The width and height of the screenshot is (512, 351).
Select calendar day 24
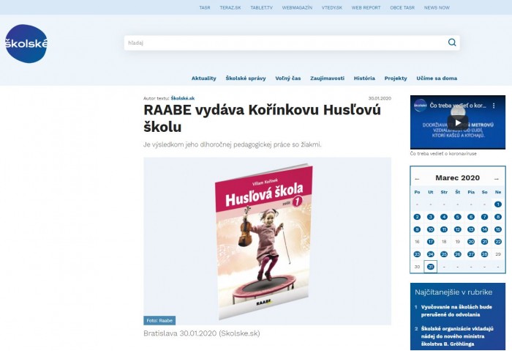click(430, 254)
